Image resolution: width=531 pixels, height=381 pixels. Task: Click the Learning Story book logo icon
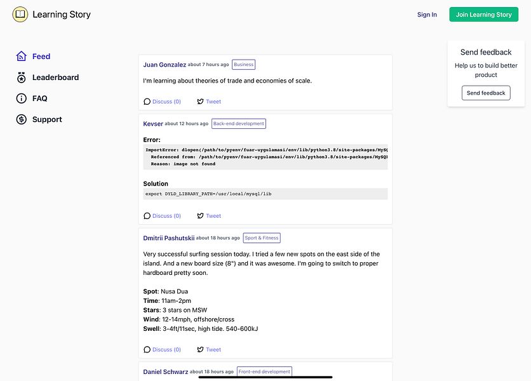(x=20, y=14)
